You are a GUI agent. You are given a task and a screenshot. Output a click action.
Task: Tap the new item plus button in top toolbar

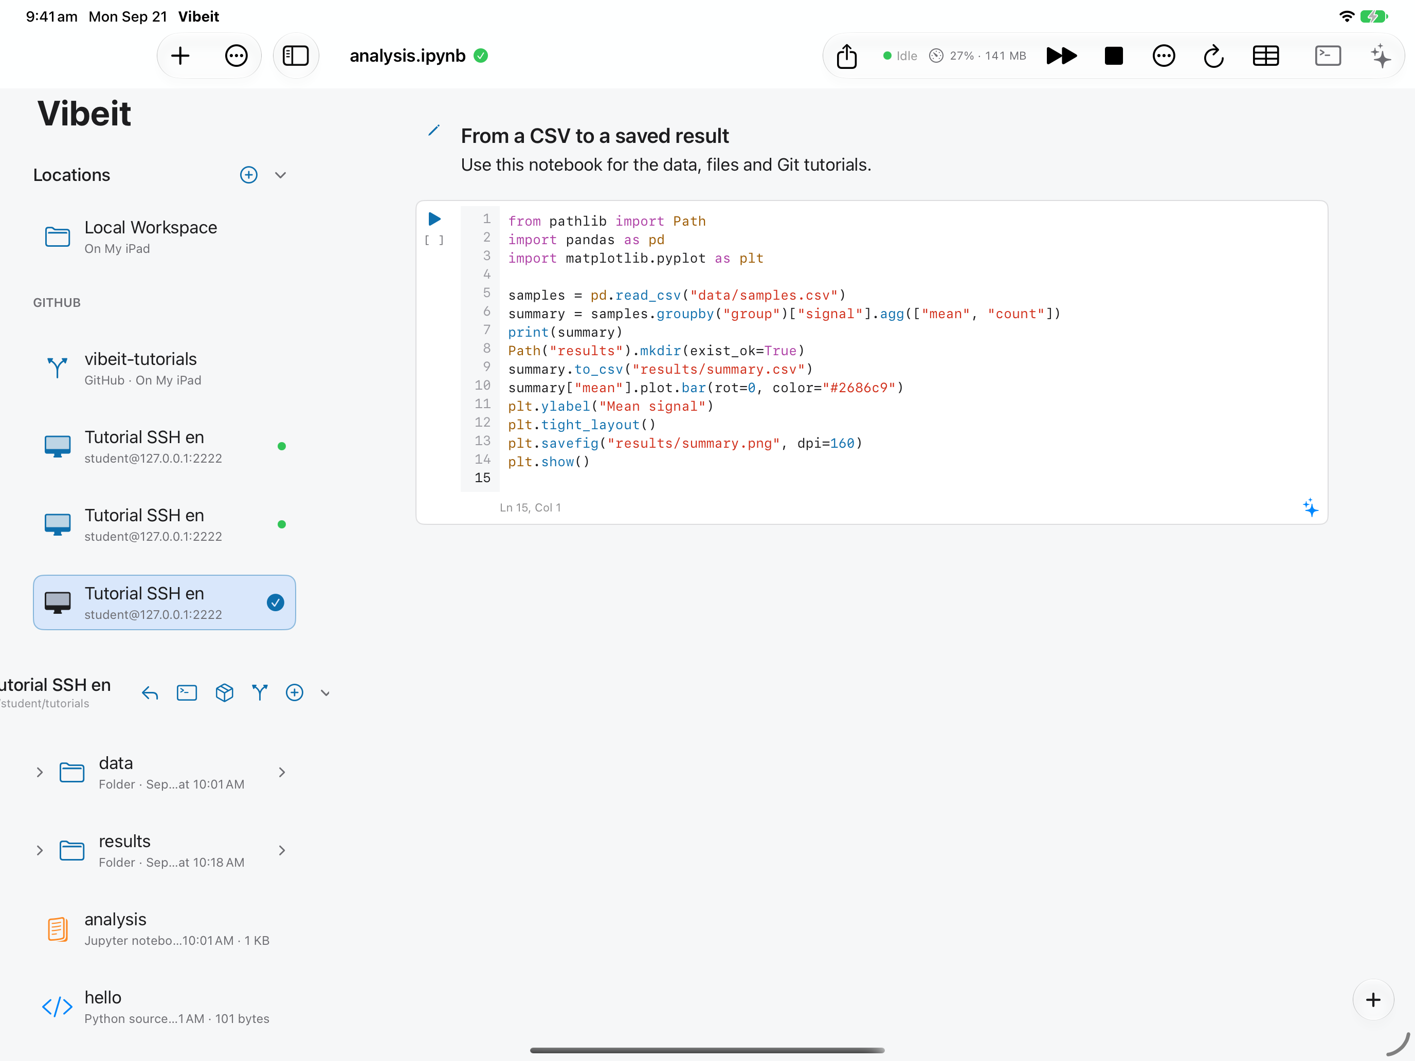pyautogui.click(x=180, y=56)
